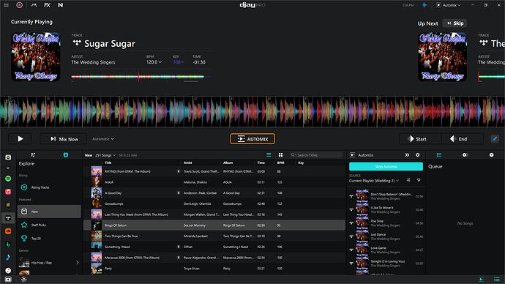Click Stop Automix button
505x284 pixels.
(386, 166)
